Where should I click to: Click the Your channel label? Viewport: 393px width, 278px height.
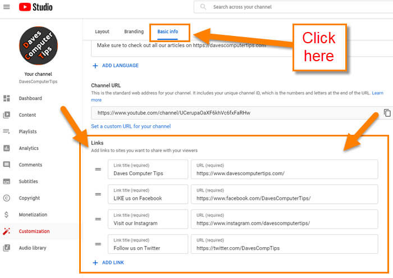click(x=38, y=74)
